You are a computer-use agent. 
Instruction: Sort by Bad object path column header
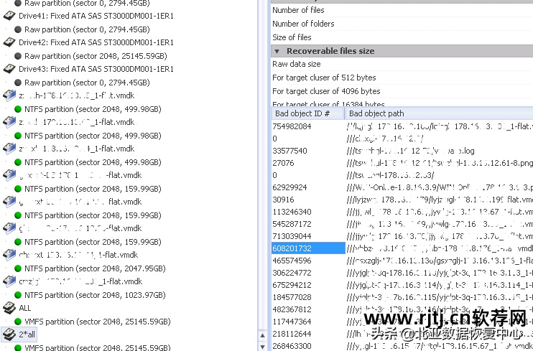tap(376, 113)
